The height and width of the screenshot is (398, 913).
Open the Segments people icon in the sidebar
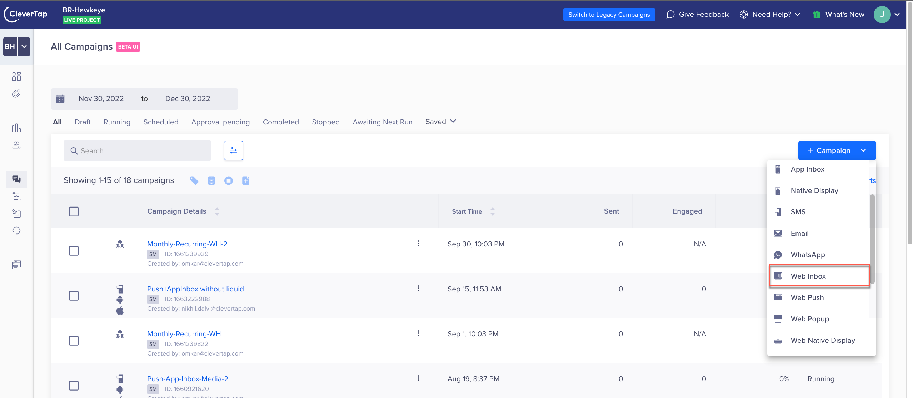pyautogui.click(x=16, y=145)
